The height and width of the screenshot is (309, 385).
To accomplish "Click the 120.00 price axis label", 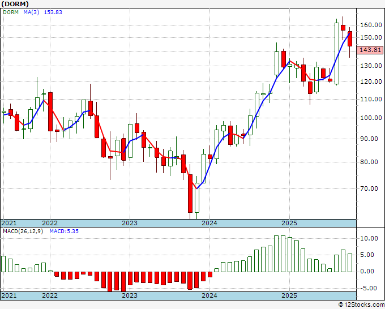I will point(371,81).
